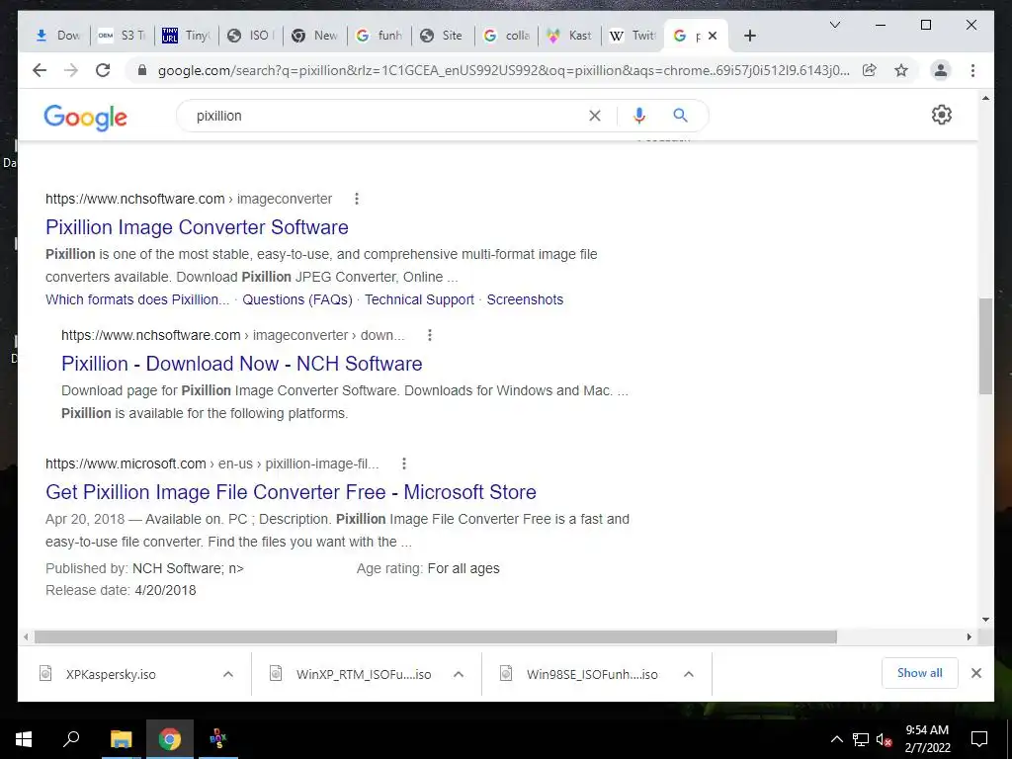
Task: Expand options for WinXP_RTM_ISOFu....iso download
Action: coord(459,674)
